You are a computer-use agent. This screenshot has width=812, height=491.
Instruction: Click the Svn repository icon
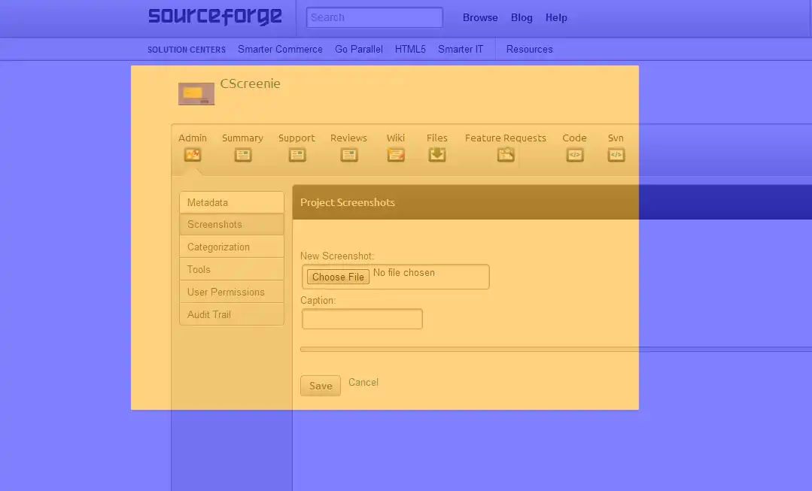click(x=616, y=155)
